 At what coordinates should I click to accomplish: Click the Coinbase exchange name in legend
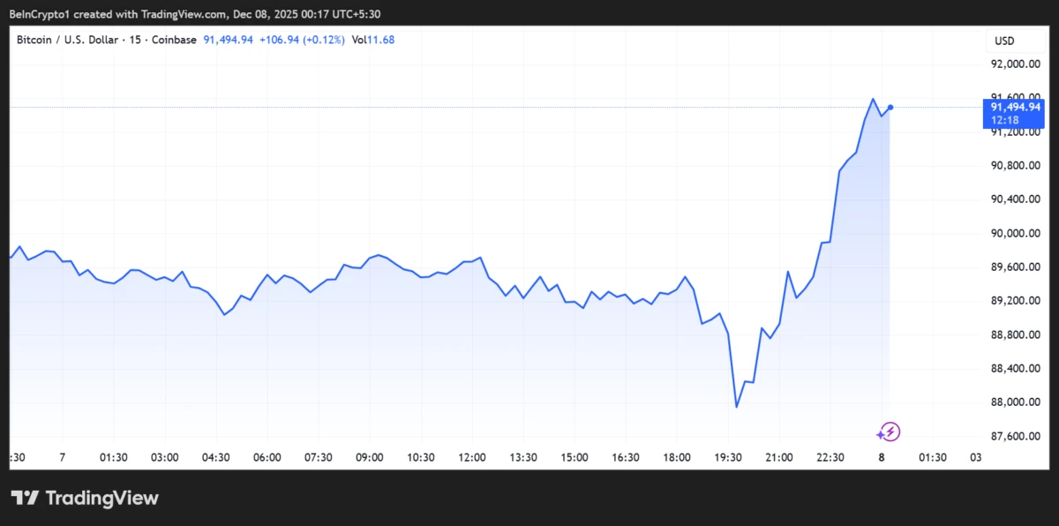173,40
